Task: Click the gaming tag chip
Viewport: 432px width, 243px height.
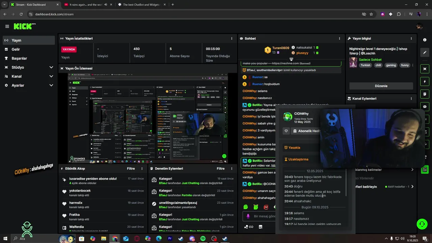Action: tap(391, 65)
